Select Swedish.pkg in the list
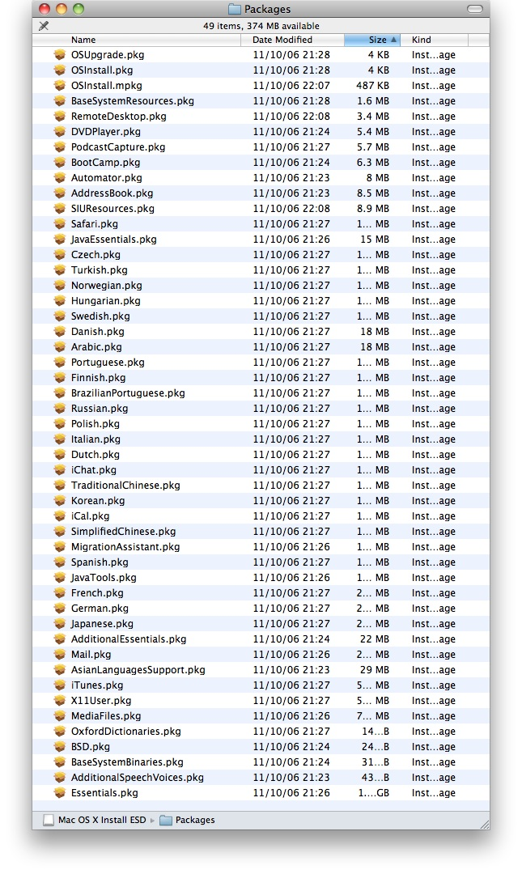Screen dimensions: 522x874 (100, 316)
